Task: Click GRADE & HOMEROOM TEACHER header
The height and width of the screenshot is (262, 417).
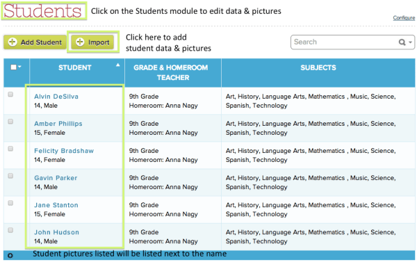Action: click(173, 72)
